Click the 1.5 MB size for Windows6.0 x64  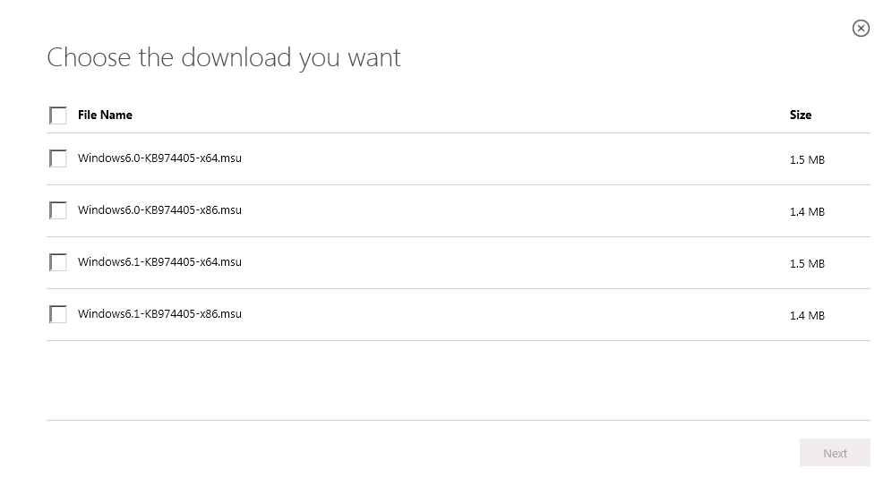point(807,160)
